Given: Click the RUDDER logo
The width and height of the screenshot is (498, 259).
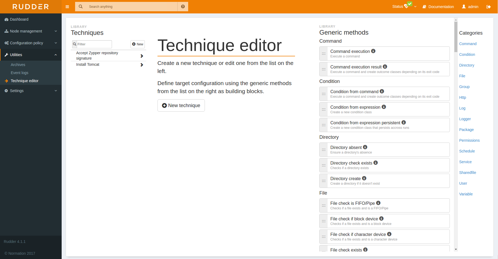Looking at the screenshot, I should pyautogui.click(x=31, y=7).
